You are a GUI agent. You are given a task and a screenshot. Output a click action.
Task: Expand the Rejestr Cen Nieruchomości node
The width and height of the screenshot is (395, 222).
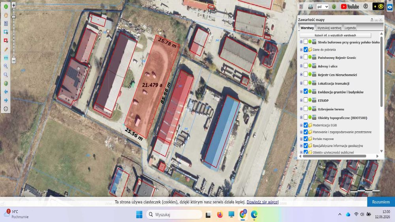coord(301,75)
